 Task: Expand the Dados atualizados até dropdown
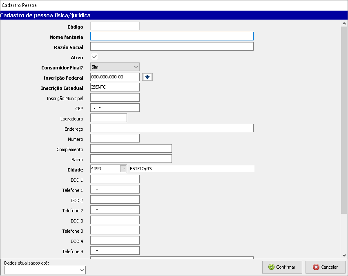(x=45, y=270)
